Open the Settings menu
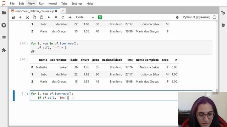Viewport: 227px width, 127px height. (77, 4)
